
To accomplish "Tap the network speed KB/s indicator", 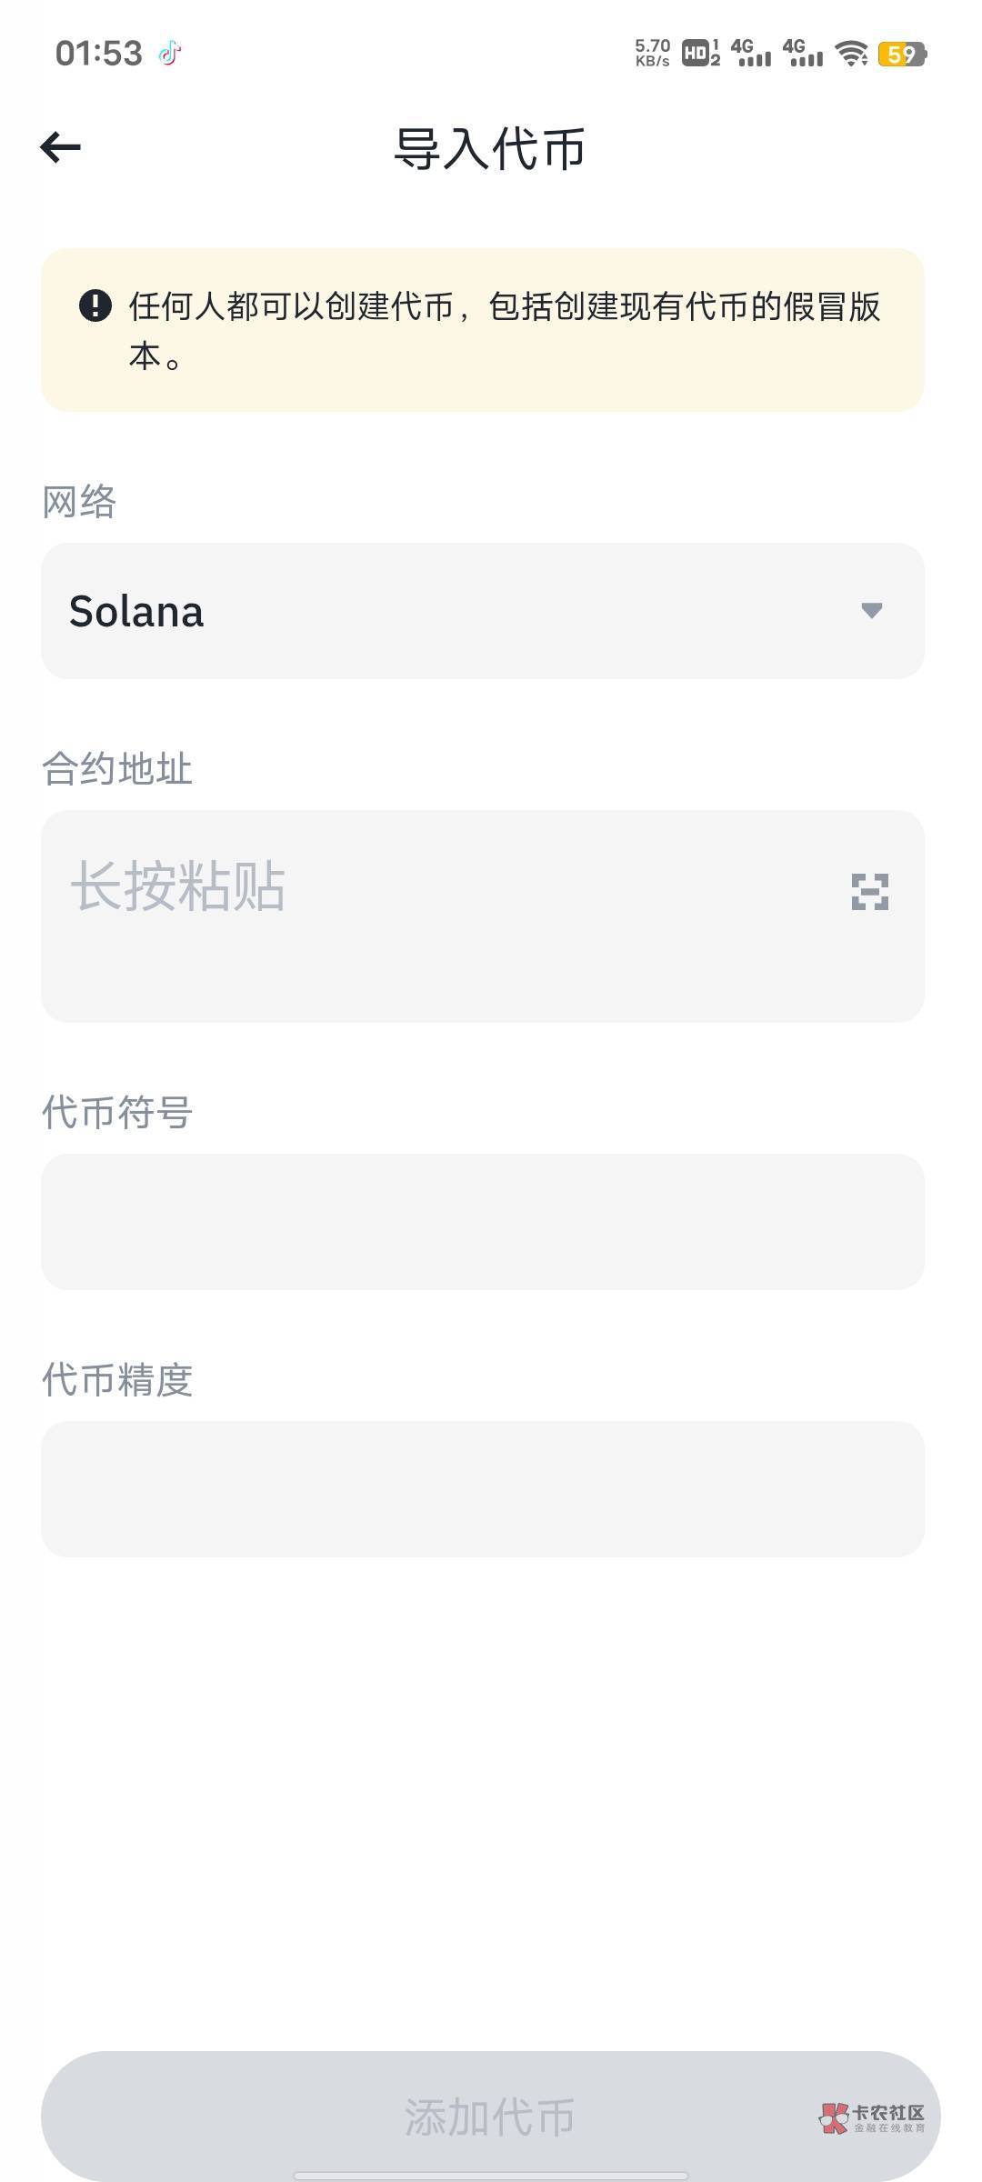I will click(652, 54).
